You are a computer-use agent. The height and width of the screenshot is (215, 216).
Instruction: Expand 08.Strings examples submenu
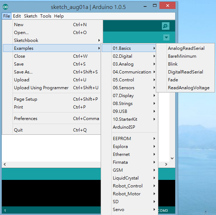129,103
